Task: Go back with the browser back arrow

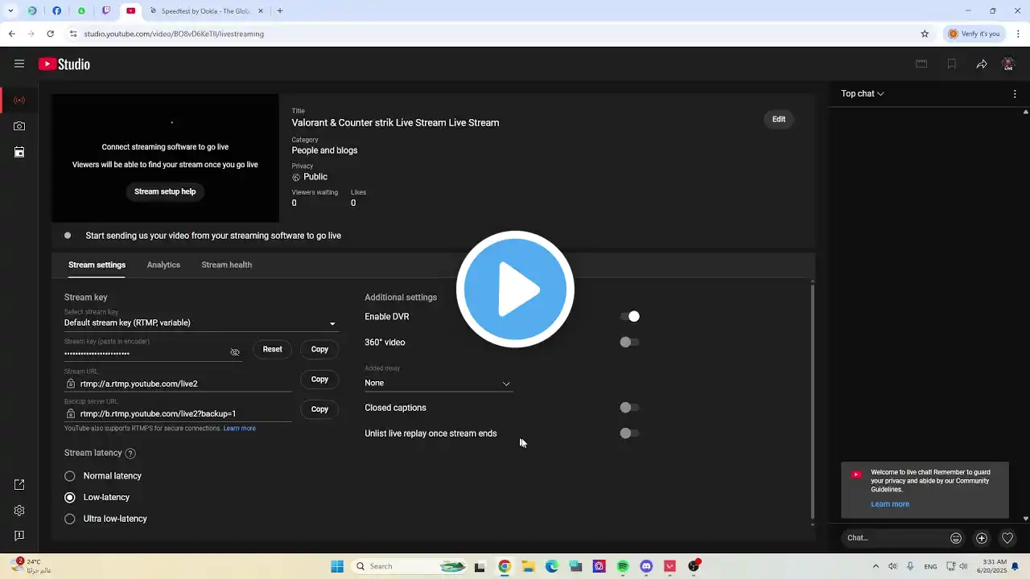Action: 11,34
